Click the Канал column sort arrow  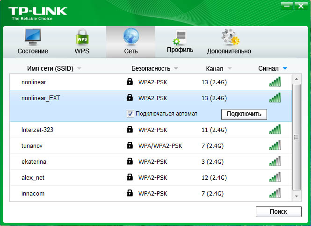tap(230, 69)
